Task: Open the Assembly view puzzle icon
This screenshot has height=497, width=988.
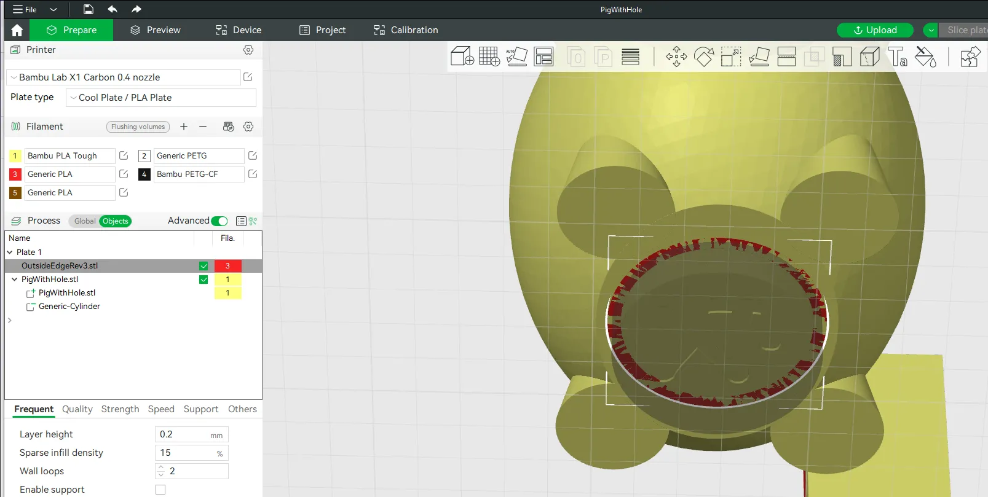Action: coord(970,57)
